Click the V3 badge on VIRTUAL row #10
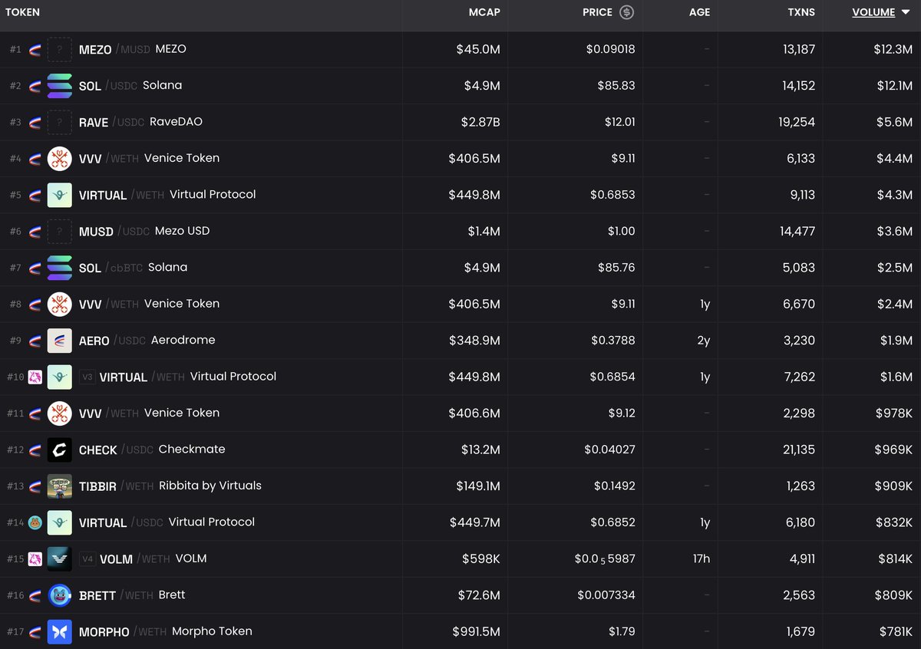The height and width of the screenshot is (649, 921). (x=87, y=377)
